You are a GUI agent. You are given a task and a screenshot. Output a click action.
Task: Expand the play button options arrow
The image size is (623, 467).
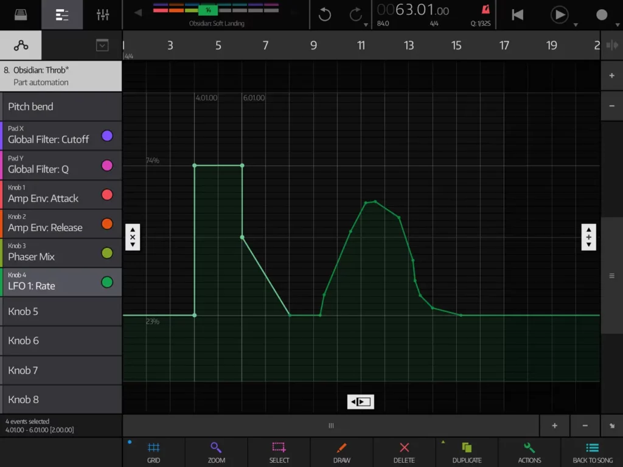576,25
